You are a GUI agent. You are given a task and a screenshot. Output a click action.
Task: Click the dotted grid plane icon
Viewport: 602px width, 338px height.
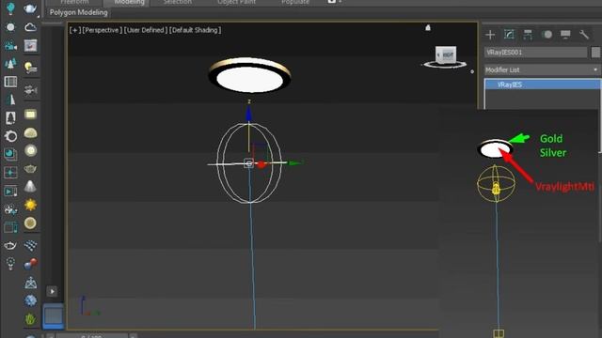tap(30, 245)
